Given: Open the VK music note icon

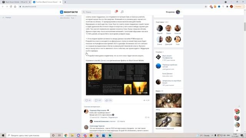Looking at the screenshot, I should pyautogui.click(x=122, y=12).
